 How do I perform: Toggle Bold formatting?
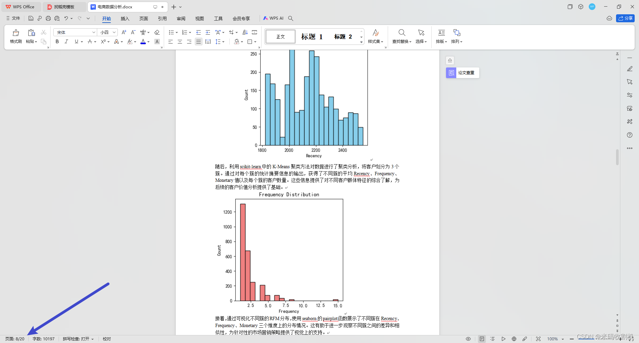[57, 42]
